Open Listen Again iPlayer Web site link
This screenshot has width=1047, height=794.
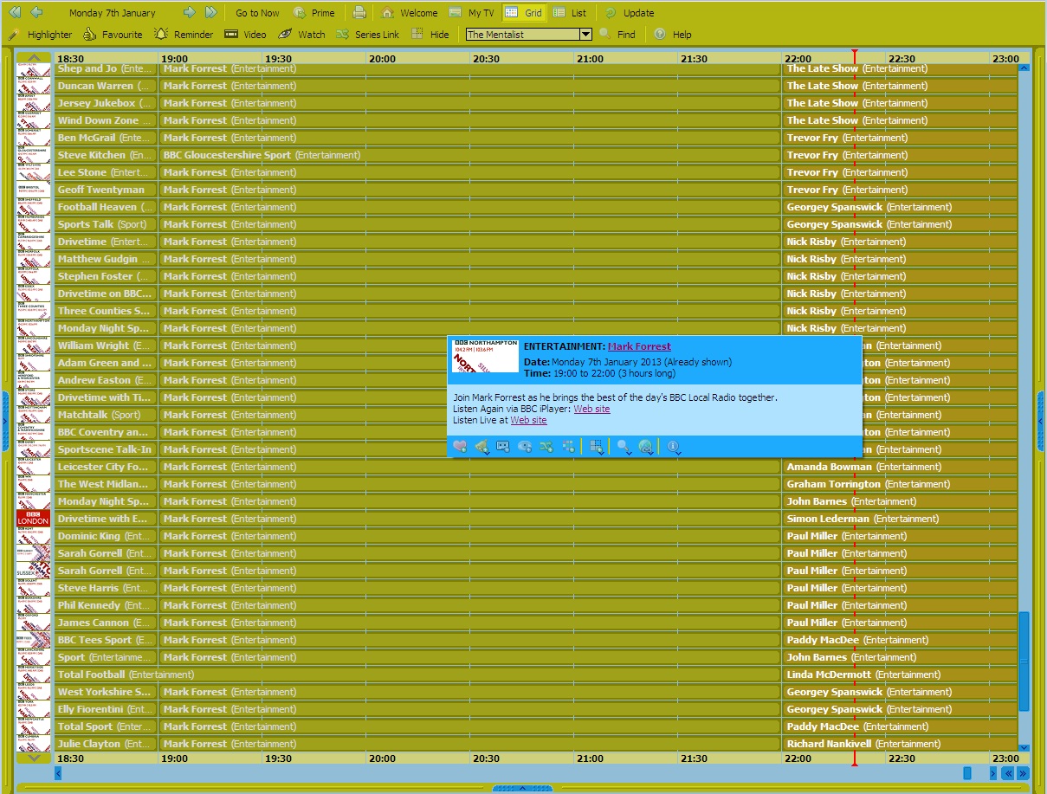tap(591, 409)
